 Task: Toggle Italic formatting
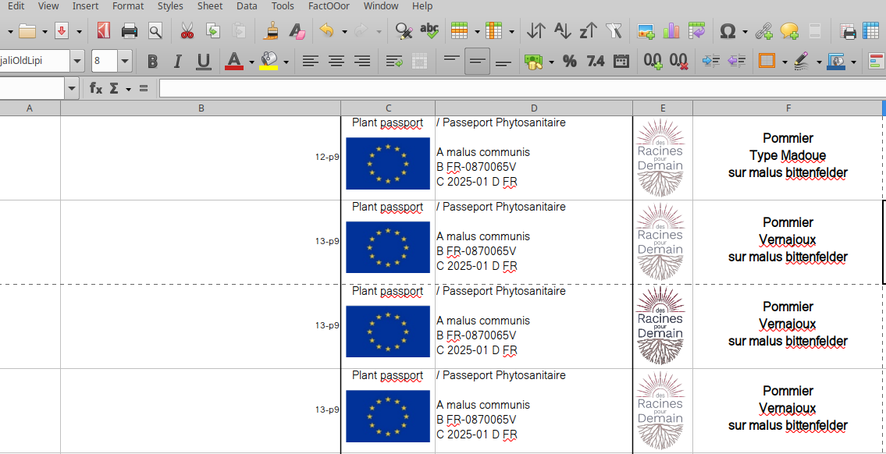177,61
